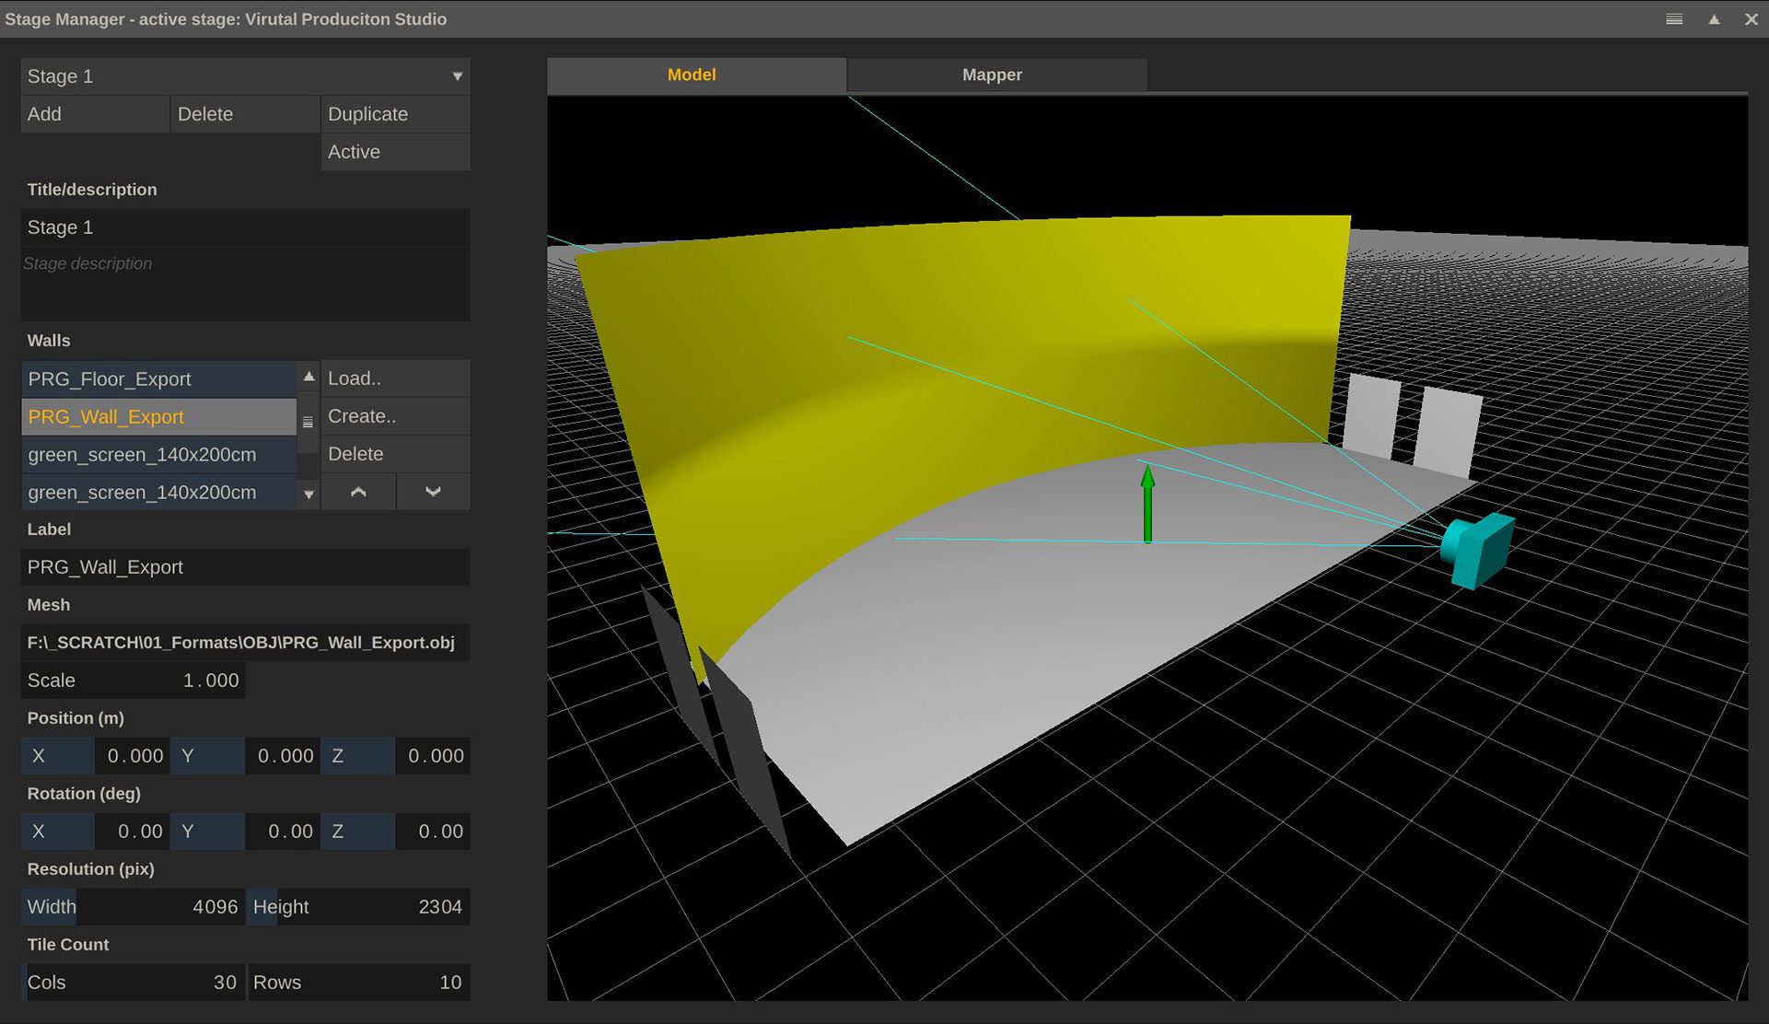Add a new stage

point(94,113)
